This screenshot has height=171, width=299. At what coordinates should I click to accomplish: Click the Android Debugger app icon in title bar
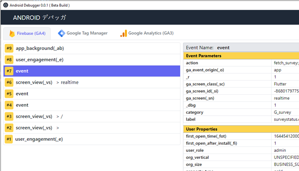tap(6, 5)
